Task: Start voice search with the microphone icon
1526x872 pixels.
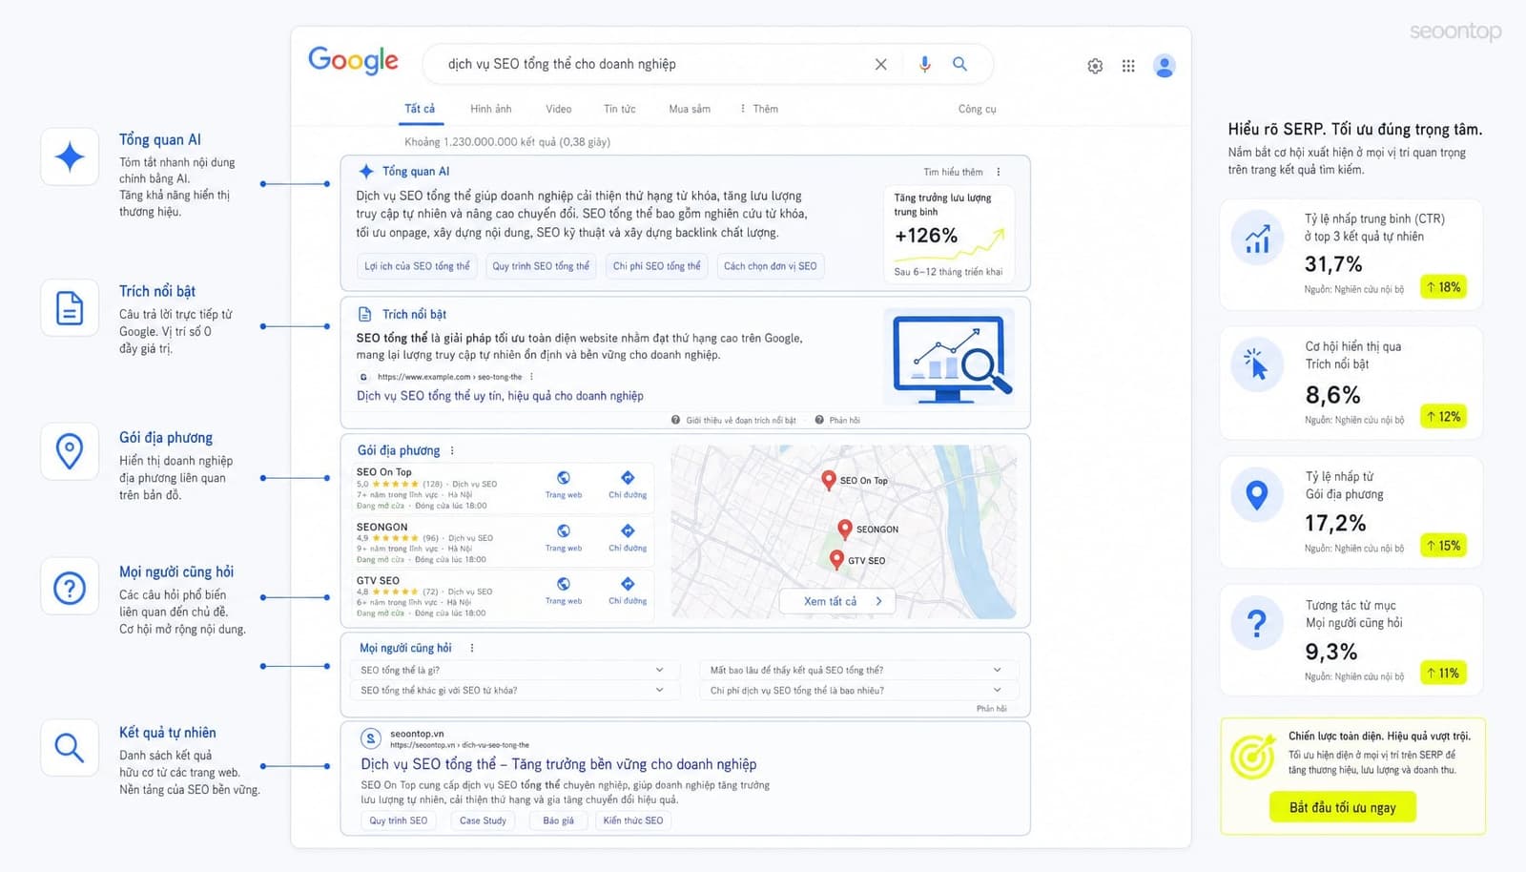Action: pyautogui.click(x=924, y=64)
